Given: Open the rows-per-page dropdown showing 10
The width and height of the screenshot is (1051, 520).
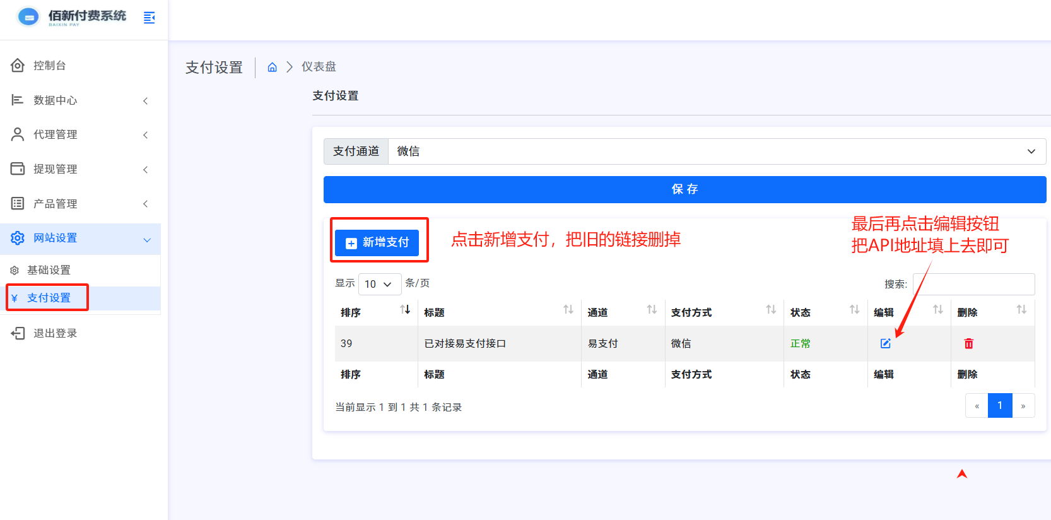Looking at the screenshot, I should 379,284.
